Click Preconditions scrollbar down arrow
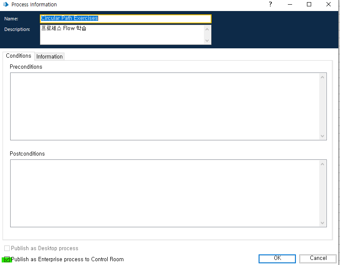 coord(323,136)
